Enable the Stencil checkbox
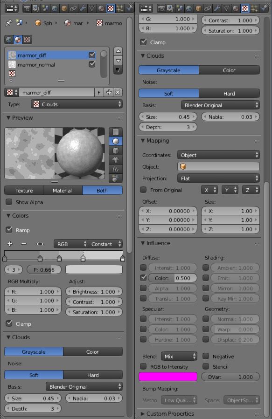The height and width of the screenshot is (419, 272). point(206,366)
